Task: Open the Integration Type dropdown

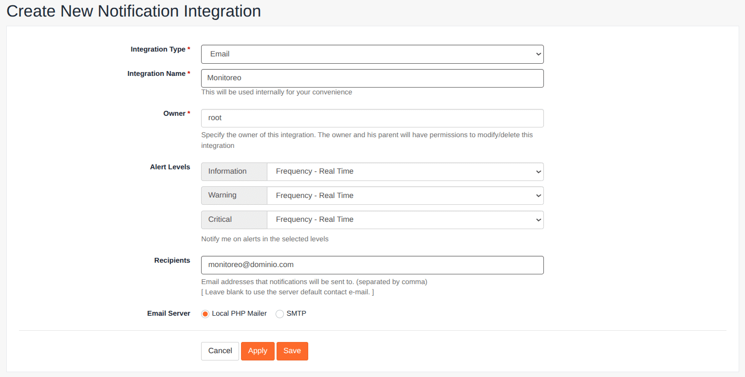Action: point(372,54)
